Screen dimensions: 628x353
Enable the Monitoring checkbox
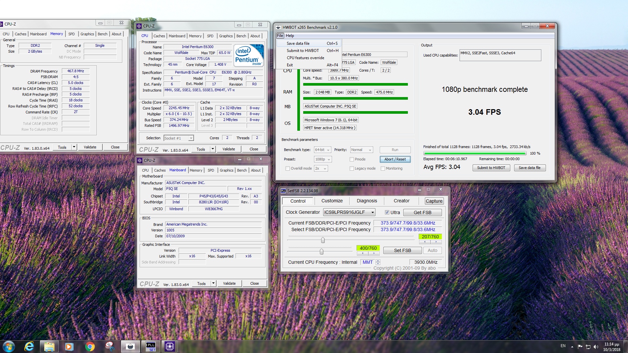[383, 169]
